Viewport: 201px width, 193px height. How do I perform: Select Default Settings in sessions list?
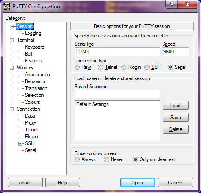(x=92, y=104)
